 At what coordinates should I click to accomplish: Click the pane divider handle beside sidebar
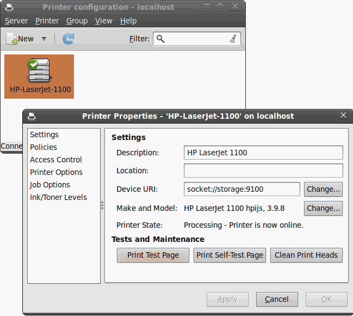tap(102, 205)
